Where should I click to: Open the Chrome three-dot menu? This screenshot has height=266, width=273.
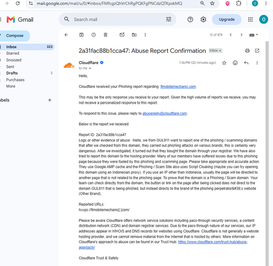pyautogui.click(x=266, y=3)
